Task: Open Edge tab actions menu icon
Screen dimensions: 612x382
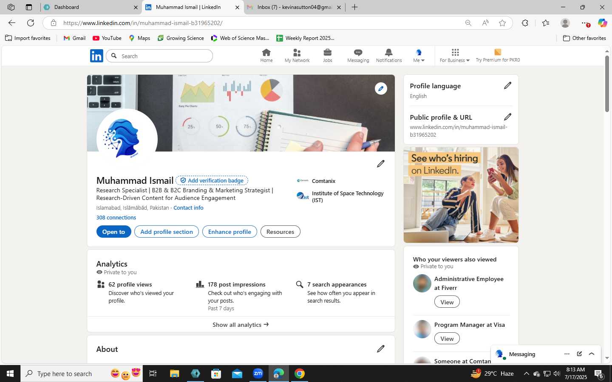Action: (x=28, y=7)
